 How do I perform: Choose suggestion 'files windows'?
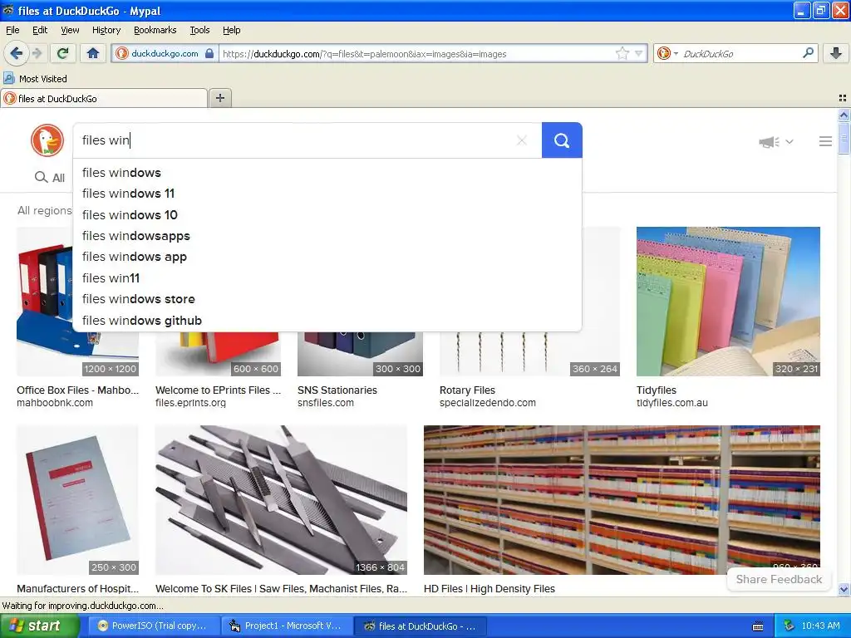click(327, 173)
